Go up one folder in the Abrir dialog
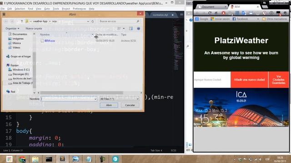Screen dimensions: 291x163 (x=22, y=21)
